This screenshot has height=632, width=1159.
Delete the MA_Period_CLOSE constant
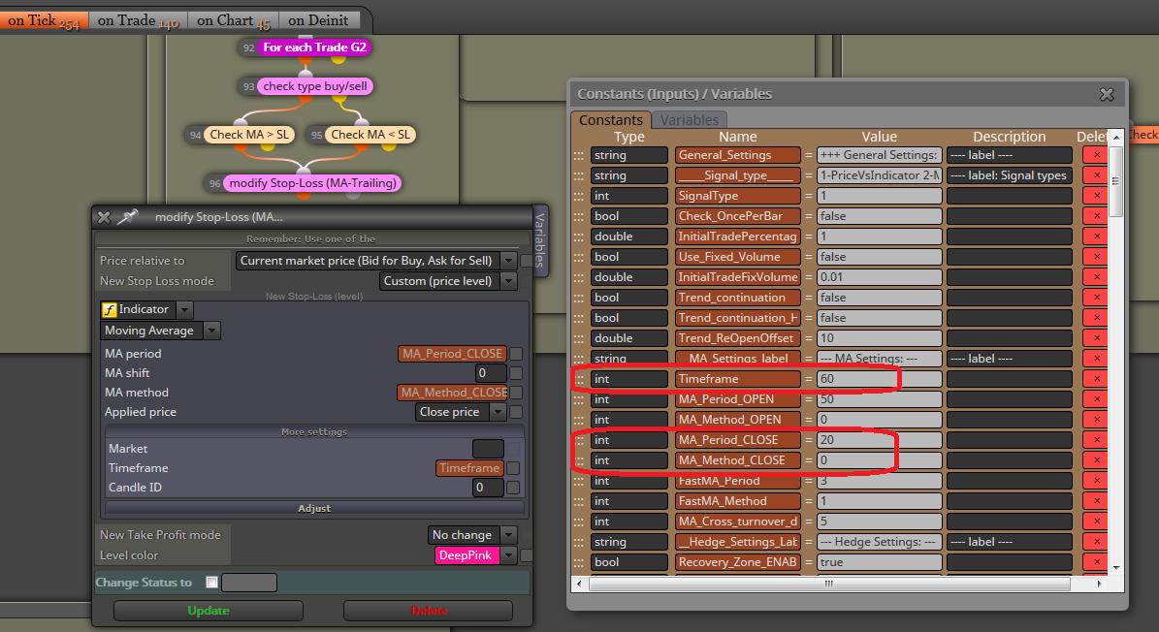click(x=1096, y=440)
